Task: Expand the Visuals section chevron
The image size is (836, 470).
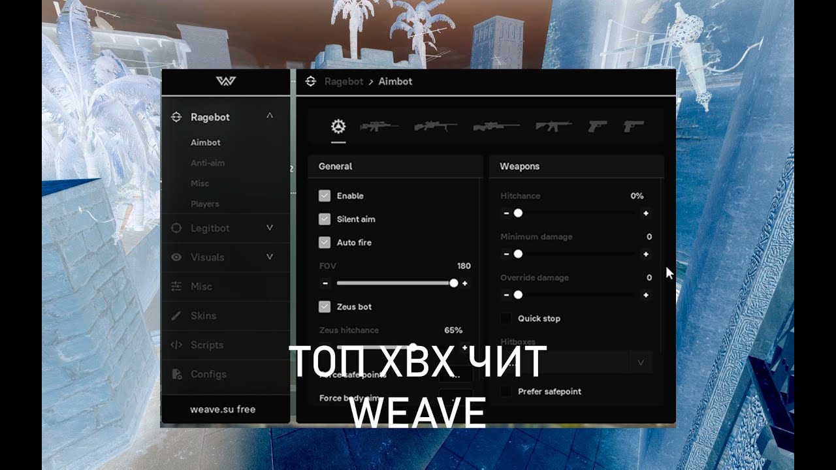Action: (270, 257)
